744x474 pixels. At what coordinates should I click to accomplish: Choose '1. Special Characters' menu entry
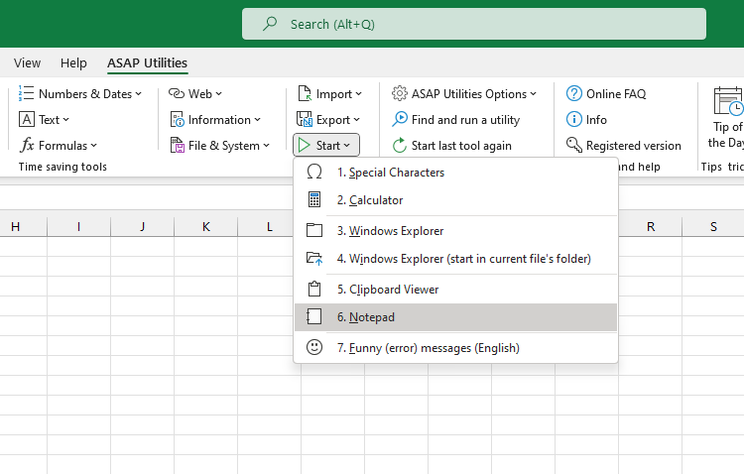coord(455,173)
